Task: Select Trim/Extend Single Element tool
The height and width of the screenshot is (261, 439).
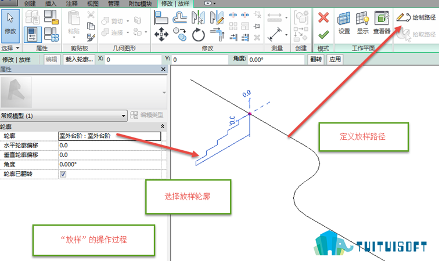Action: pos(233,37)
